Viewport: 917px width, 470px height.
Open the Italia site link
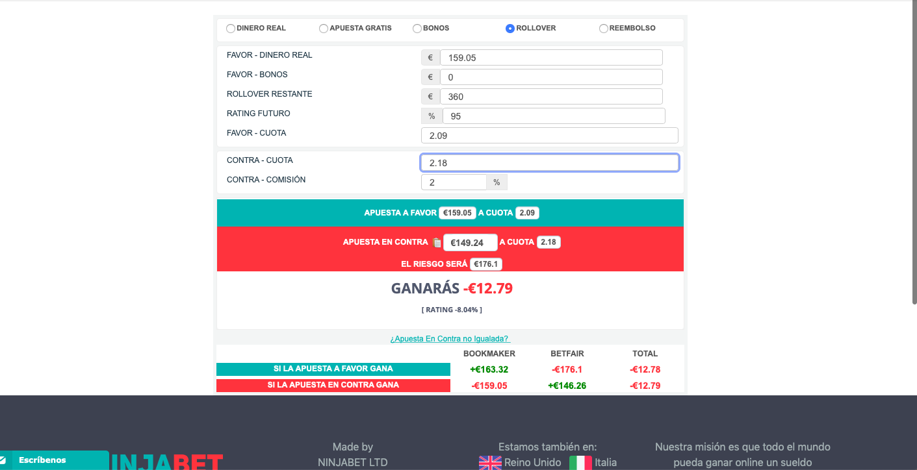[606, 463]
